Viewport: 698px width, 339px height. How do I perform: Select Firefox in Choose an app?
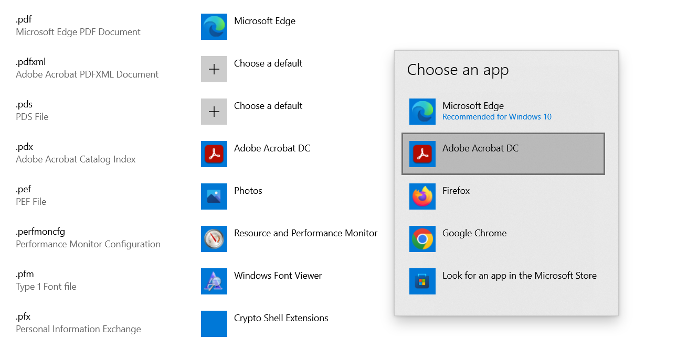point(503,196)
